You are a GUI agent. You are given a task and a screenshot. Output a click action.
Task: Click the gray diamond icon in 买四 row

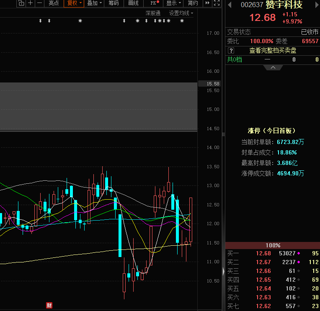pos(299,280)
